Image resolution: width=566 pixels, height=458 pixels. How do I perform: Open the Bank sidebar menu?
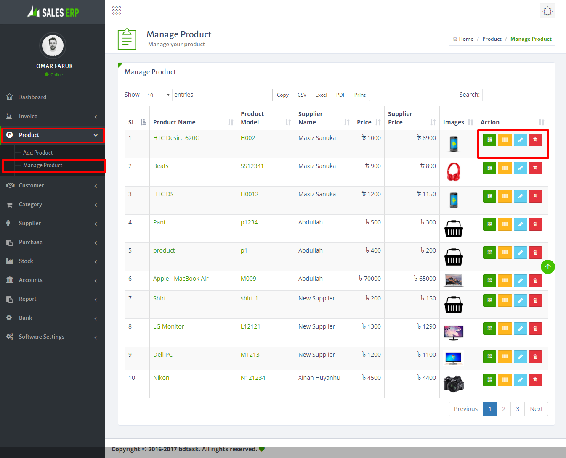tap(53, 318)
